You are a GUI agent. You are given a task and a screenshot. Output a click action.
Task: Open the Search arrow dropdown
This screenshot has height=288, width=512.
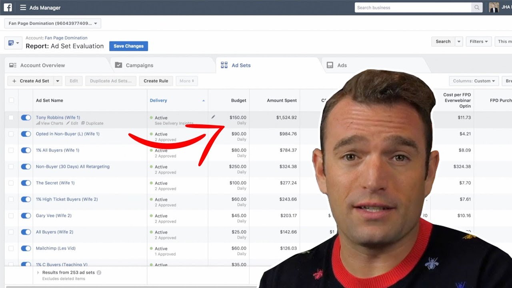[459, 41]
